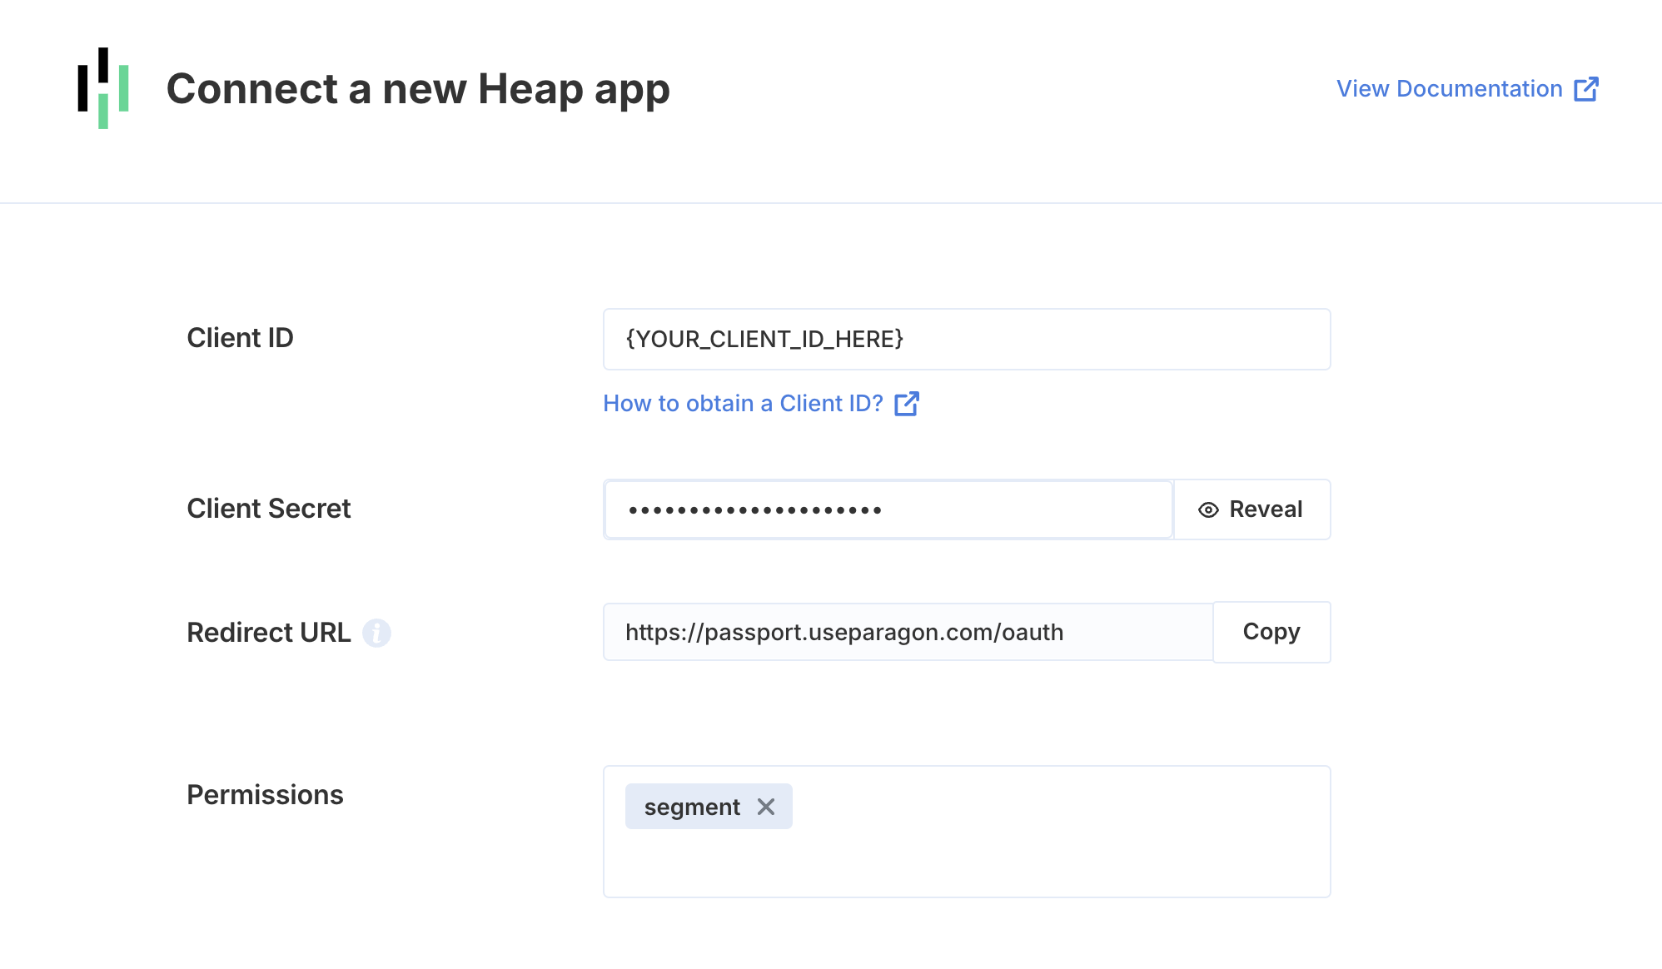Click external link icon after Client ID help

point(907,404)
